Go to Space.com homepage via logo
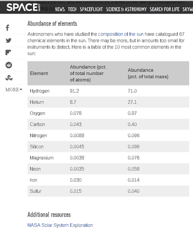The image size is (193, 233). pos(23,7)
